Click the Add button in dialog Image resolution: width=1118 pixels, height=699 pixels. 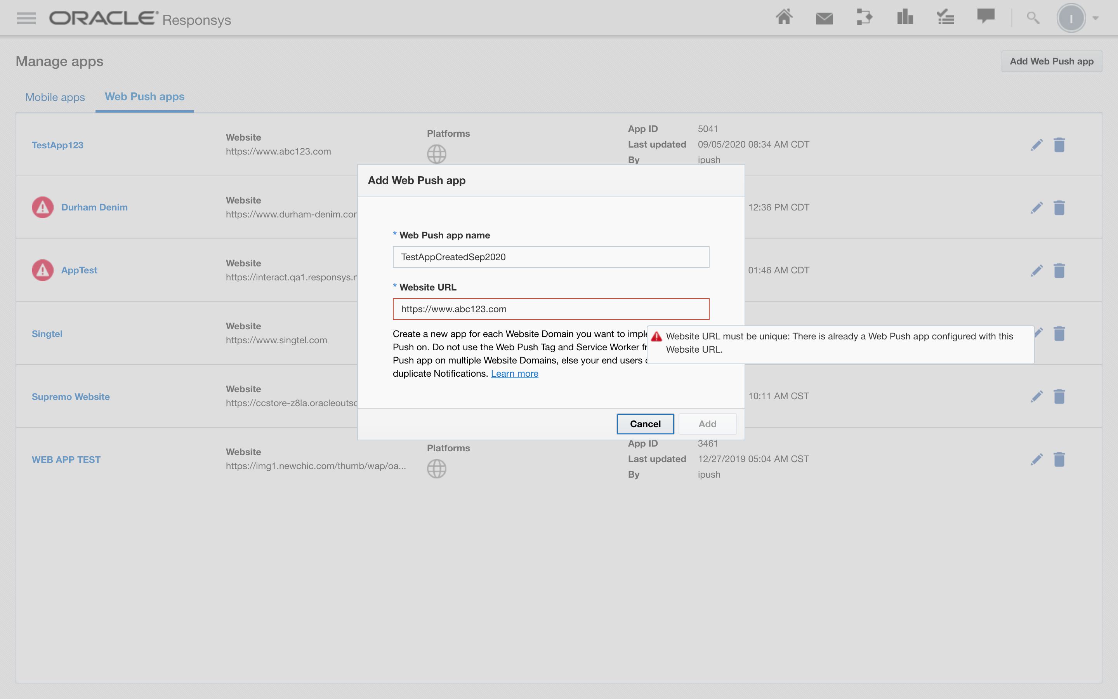[707, 424]
